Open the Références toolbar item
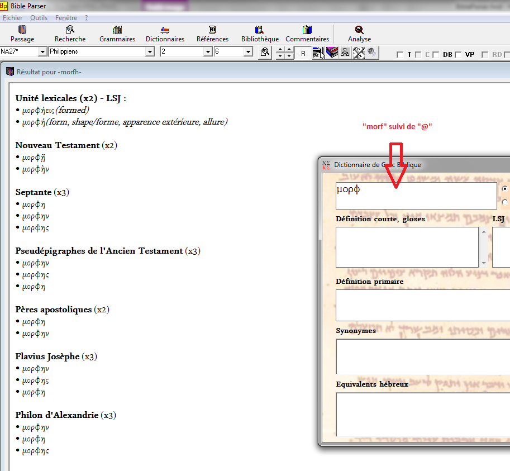Screen dimensions: 510x471 pos(212,34)
